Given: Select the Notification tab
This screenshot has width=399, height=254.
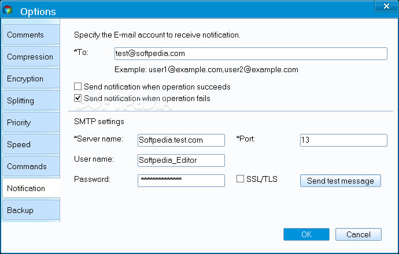Looking at the screenshot, I should (31, 188).
